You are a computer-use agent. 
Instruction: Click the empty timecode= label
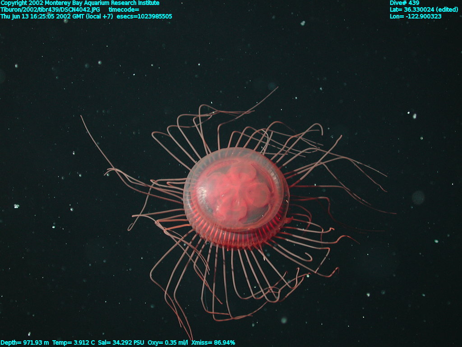click(x=124, y=9)
